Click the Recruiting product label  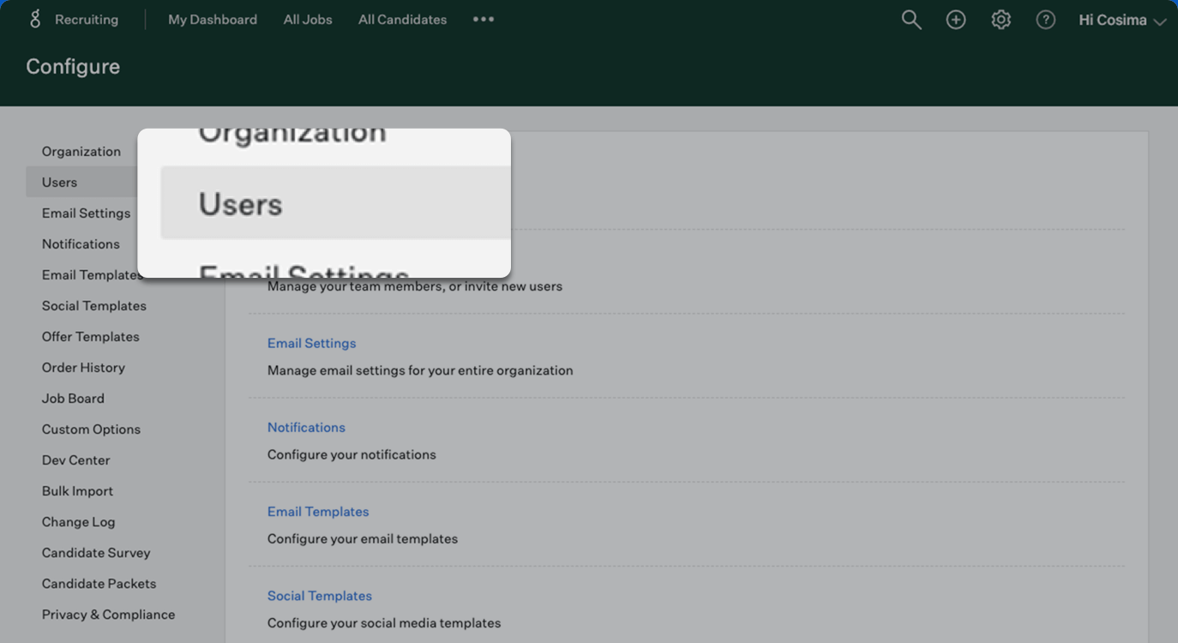click(87, 19)
